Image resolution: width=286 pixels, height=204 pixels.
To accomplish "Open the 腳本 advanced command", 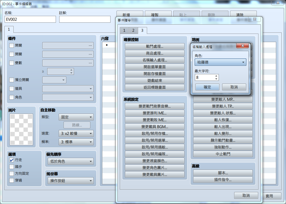I will pyautogui.click(x=223, y=173).
